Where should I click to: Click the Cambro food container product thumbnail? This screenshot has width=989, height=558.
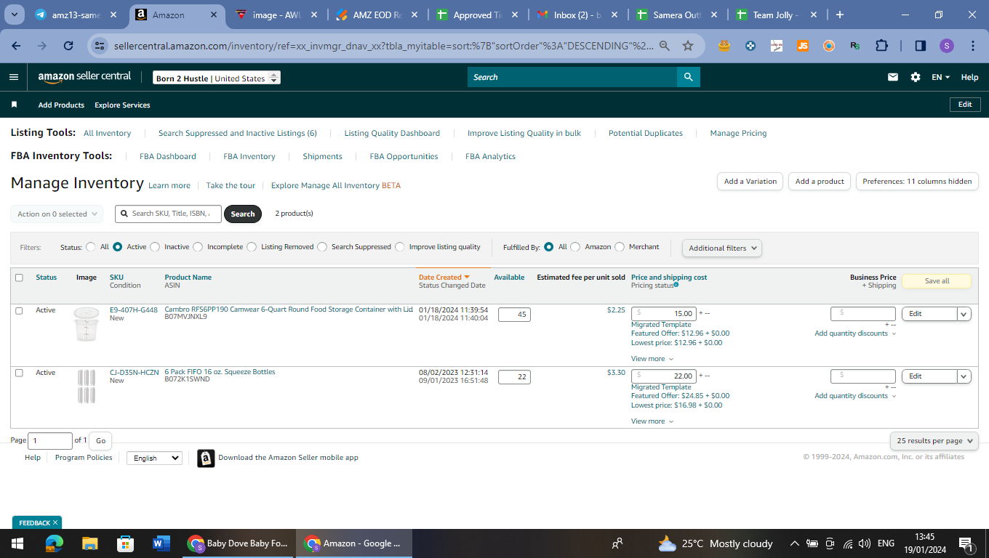point(86,324)
